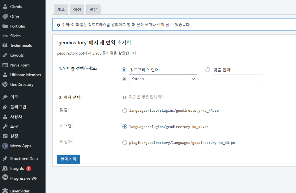Click the notice info icon beside 주의
Image resolution: width=296 pixels, height=193 pixels.
pos(59,25)
